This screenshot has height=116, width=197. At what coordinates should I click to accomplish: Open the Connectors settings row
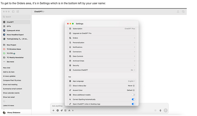point(102,52)
